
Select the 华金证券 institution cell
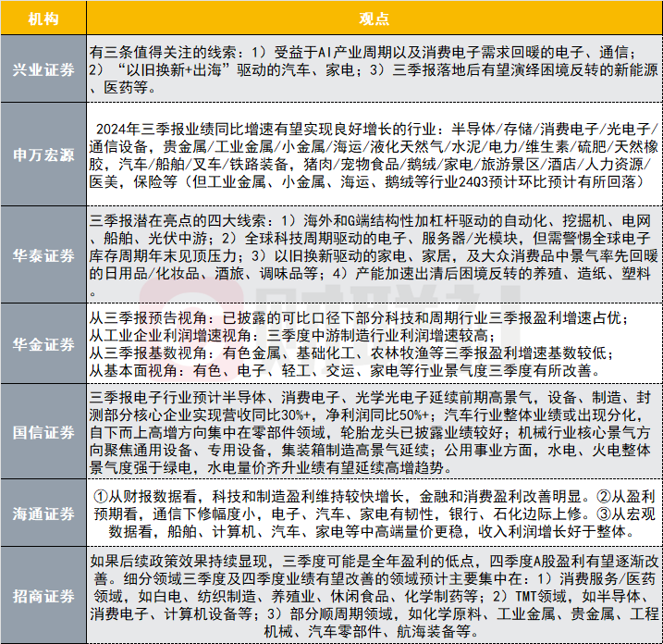coord(43,343)
